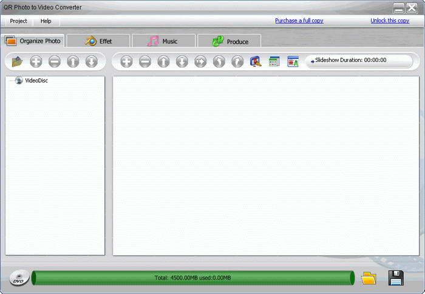Click the Purchase a full copy link
Image resolution: width=425 pixels, height=294 pixels.
299,21
